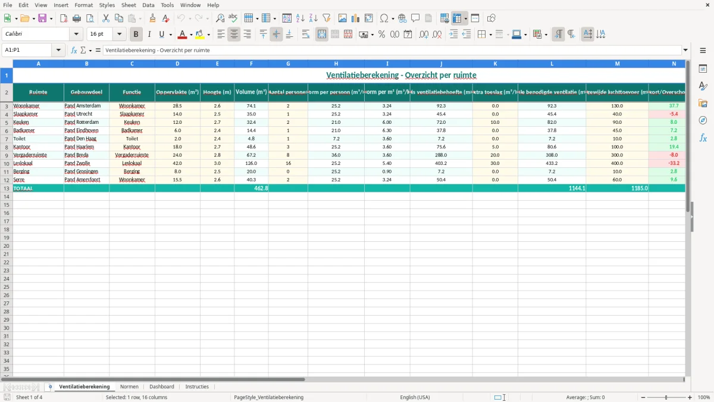The width and height of the screenshot is (714, 402).
Task: Click the Insert Chart icon
Action: (x=356, y=18)
